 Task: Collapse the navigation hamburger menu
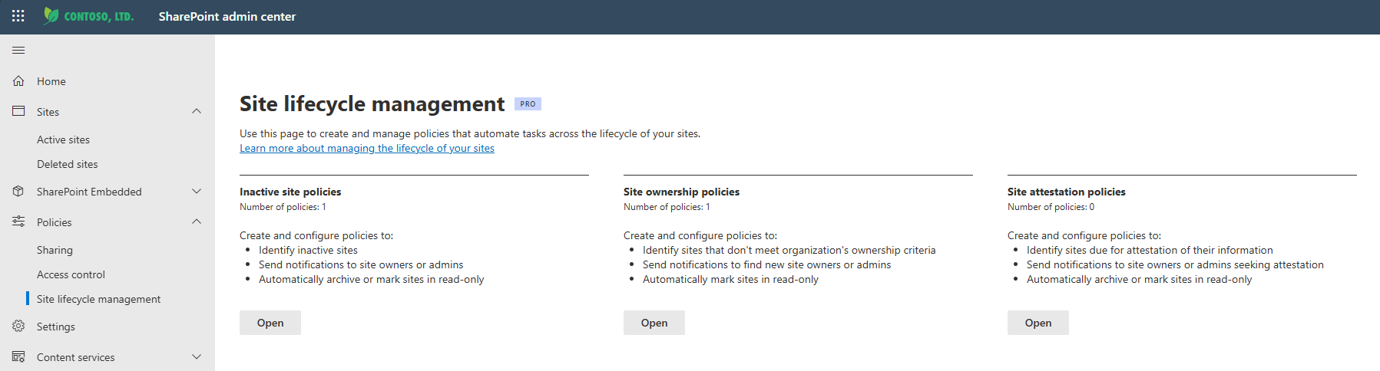click(x=18, y=50)
